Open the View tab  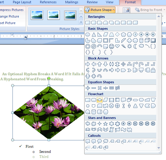coord(109,2)
